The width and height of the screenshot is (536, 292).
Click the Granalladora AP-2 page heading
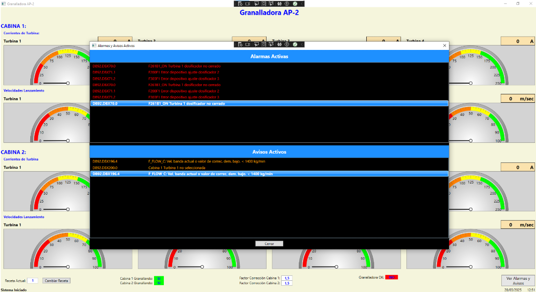[x=269, y=13]
